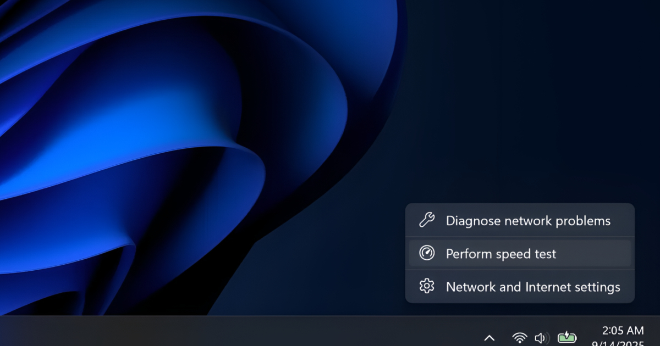This screenshot has height=346, width=660.
Task: Click the highlighted row's blank space after "Perform speed test"
Action: click(x=594, y=254)
